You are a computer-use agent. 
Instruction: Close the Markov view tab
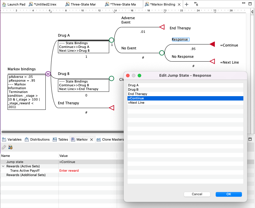coord(91,140)
